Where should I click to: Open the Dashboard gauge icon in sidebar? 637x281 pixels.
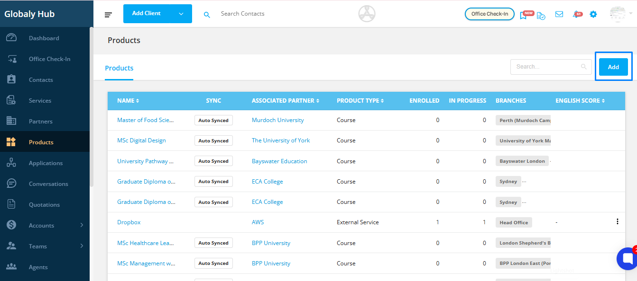(11, 38)
